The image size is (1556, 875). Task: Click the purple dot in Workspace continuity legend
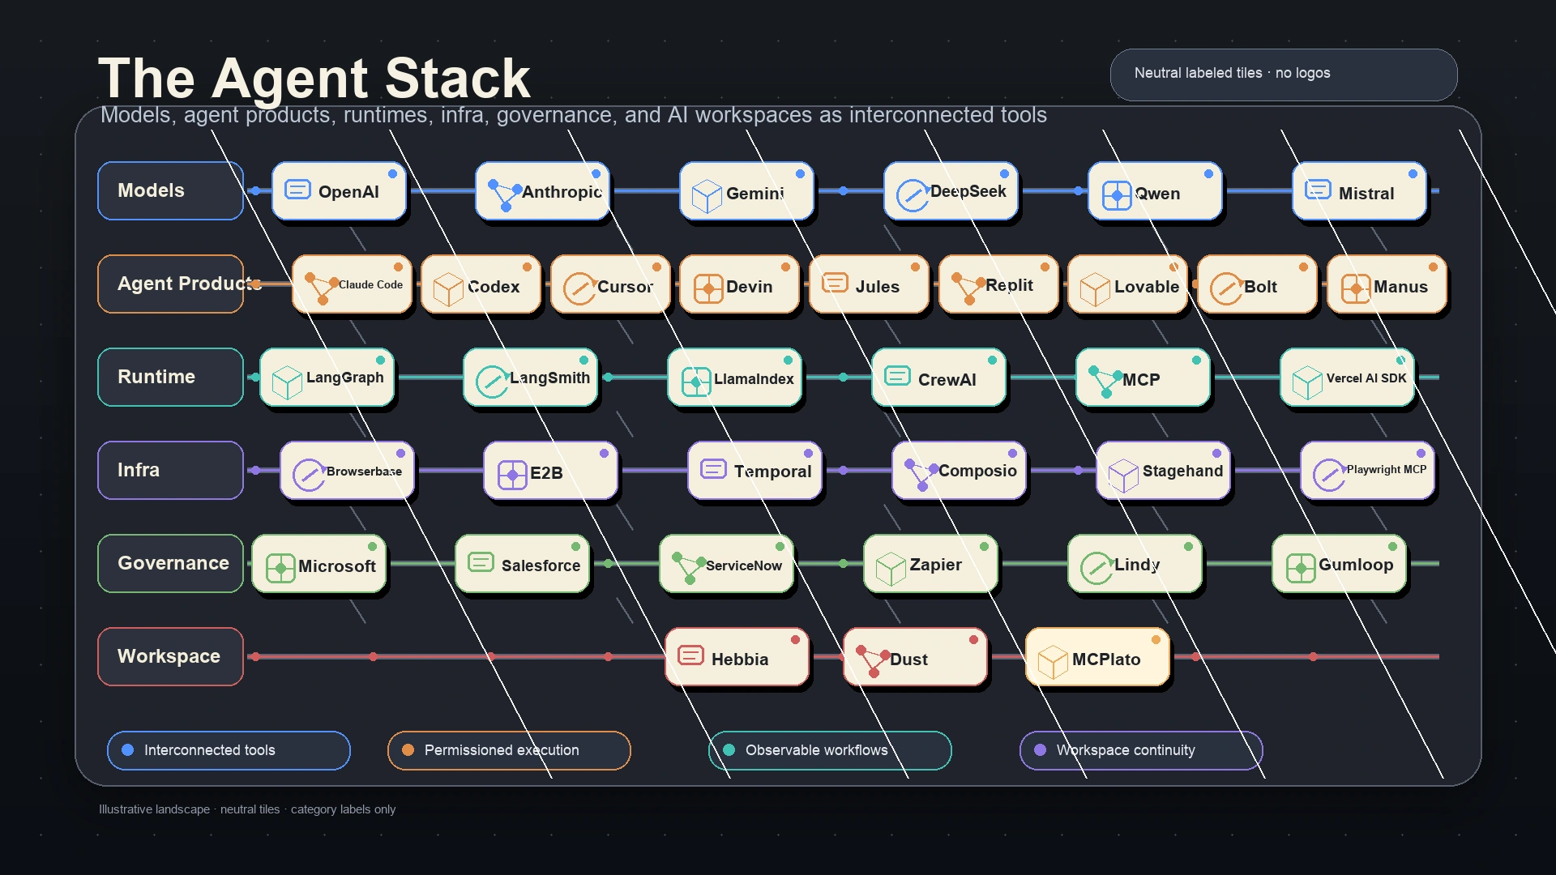pyautogui.click(x=1040, y=750)
